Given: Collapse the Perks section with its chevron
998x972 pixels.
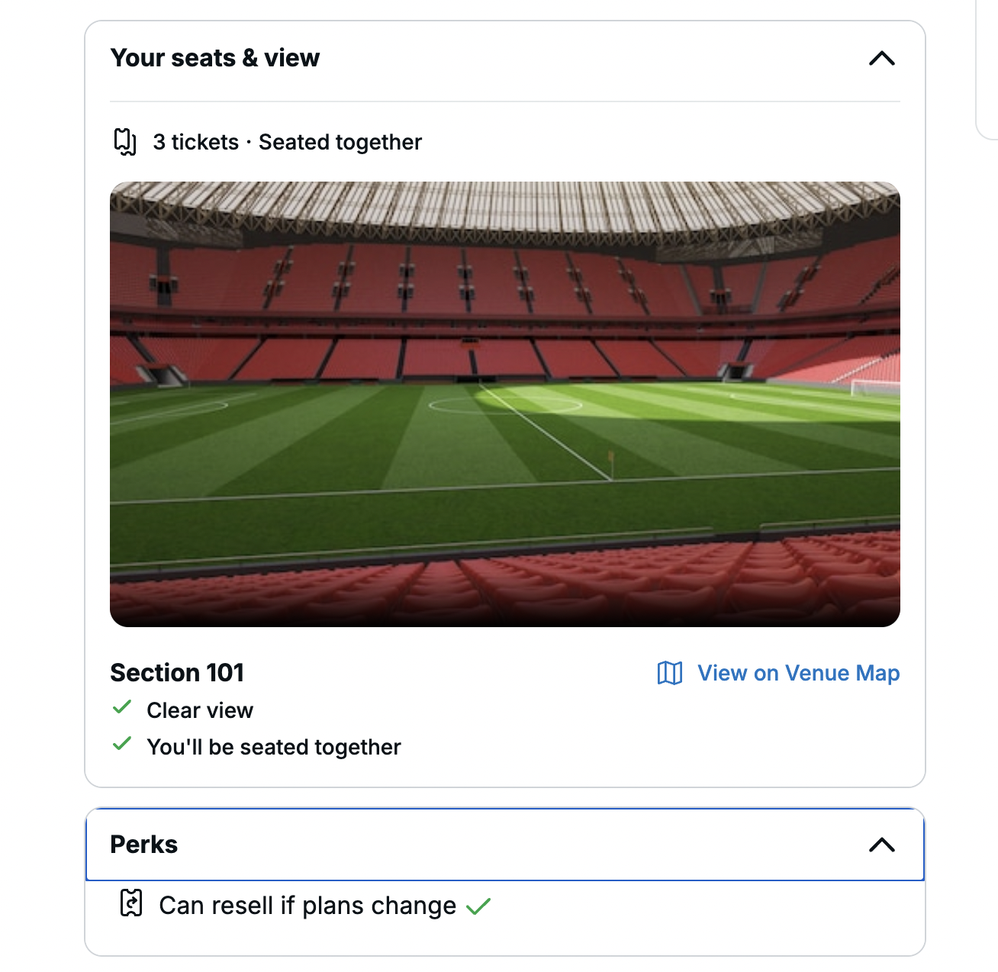Looking at the screenshot, I should tap(881, 845).
